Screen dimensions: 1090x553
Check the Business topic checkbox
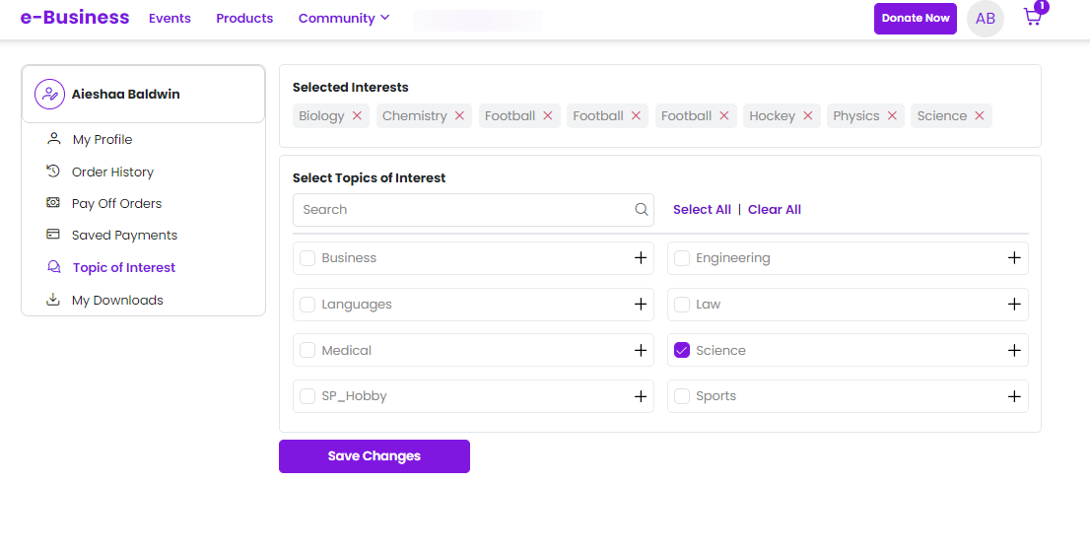(x=307, y=258)
